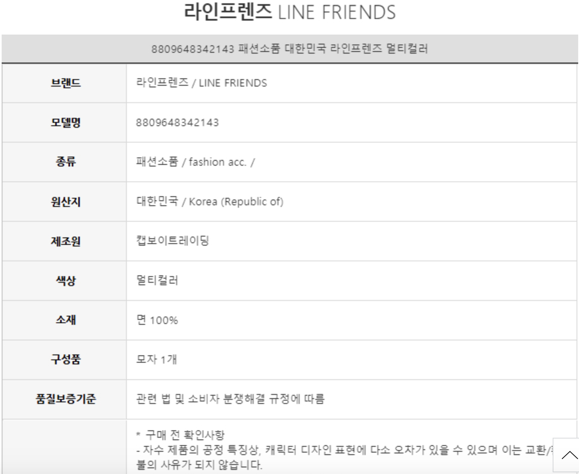Click the 구매 전 확인사항 notice text
Viewport: 579px width, 474px height.
pyautogui.click(x=185, y=435)
